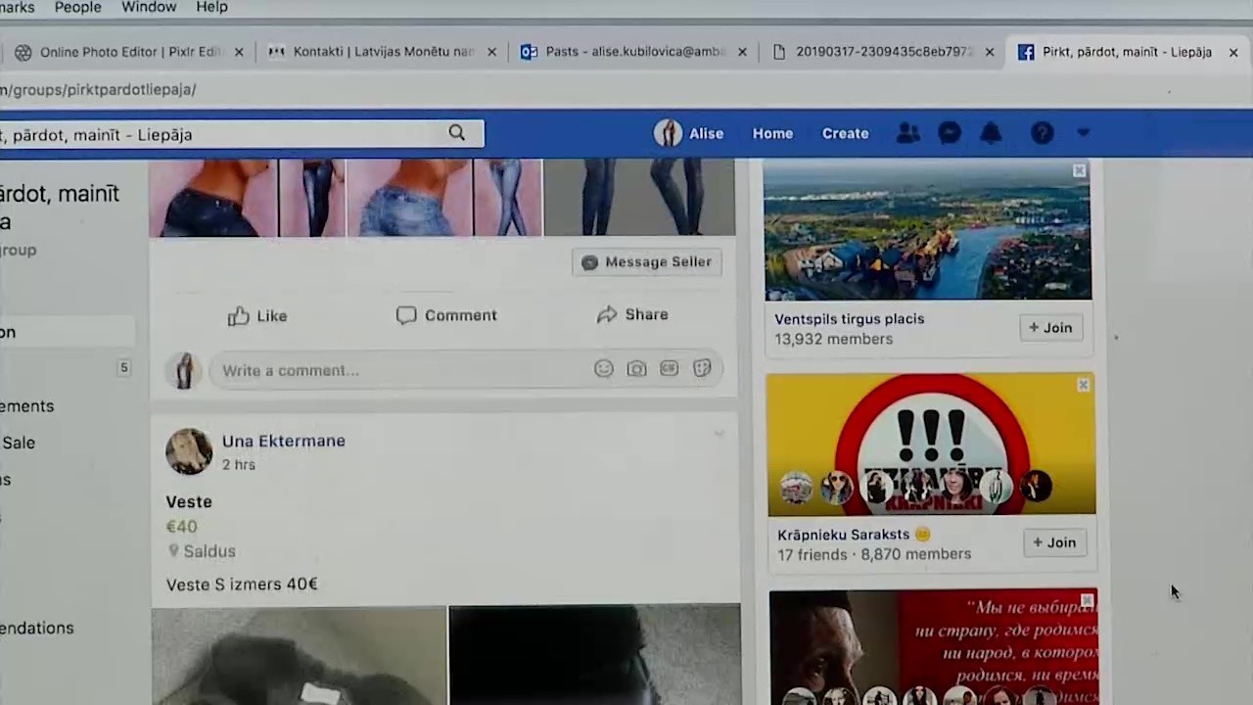Expand the account dropdown arrow
The height and width of the screenshot is (705, 1253).
(x=1083, y=132)
